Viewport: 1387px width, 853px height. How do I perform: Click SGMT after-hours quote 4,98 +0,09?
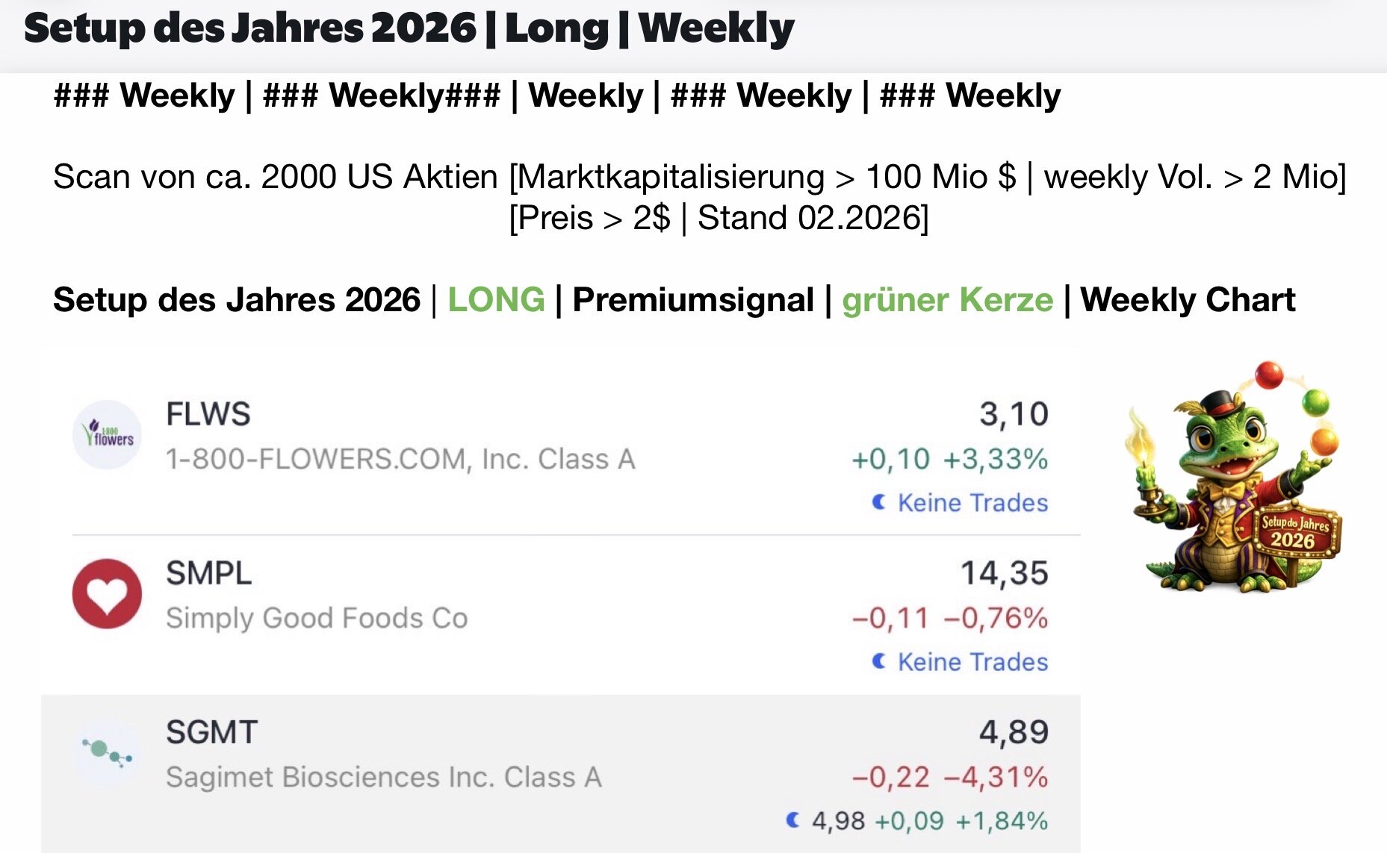[878, 821]
